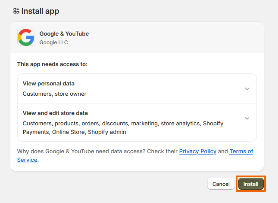Click the "Customers, store owner" description

click(54, 94)
